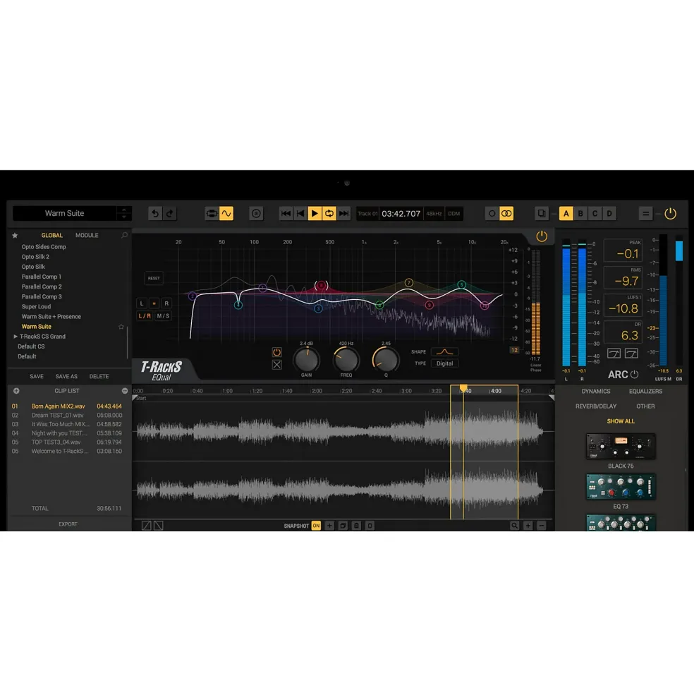Image resolution: width=694 pixels, height=695 pixels.
Task: Open the TYPE Digital dropdown
Action: click(x=444, y=363)
